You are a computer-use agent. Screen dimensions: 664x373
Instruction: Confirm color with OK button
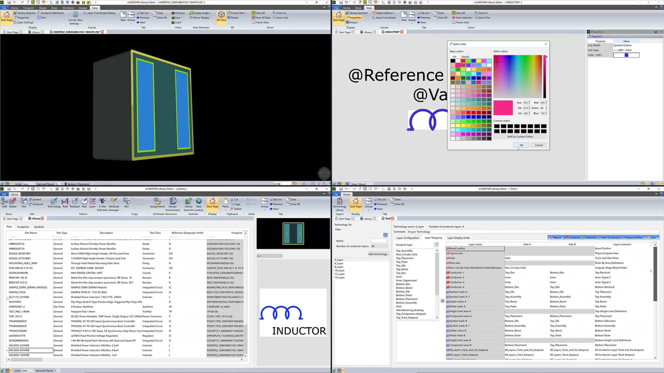pos(521,145)
